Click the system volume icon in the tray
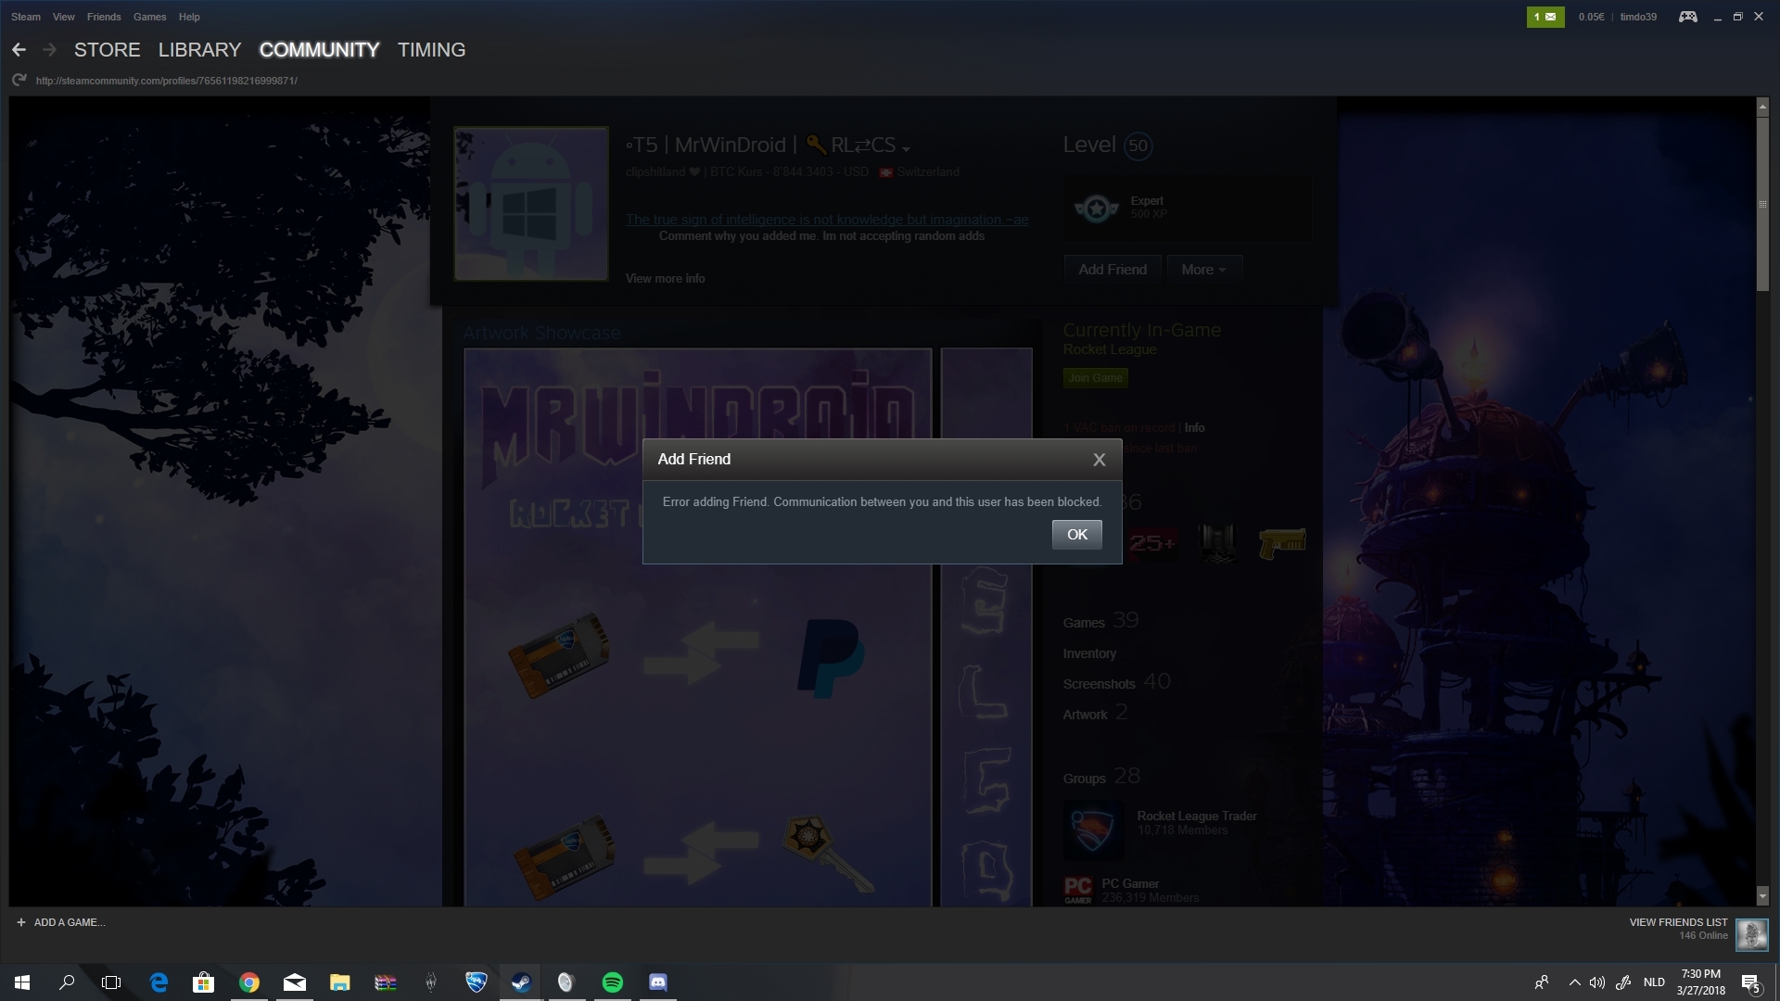 (x=1596, y=982)
